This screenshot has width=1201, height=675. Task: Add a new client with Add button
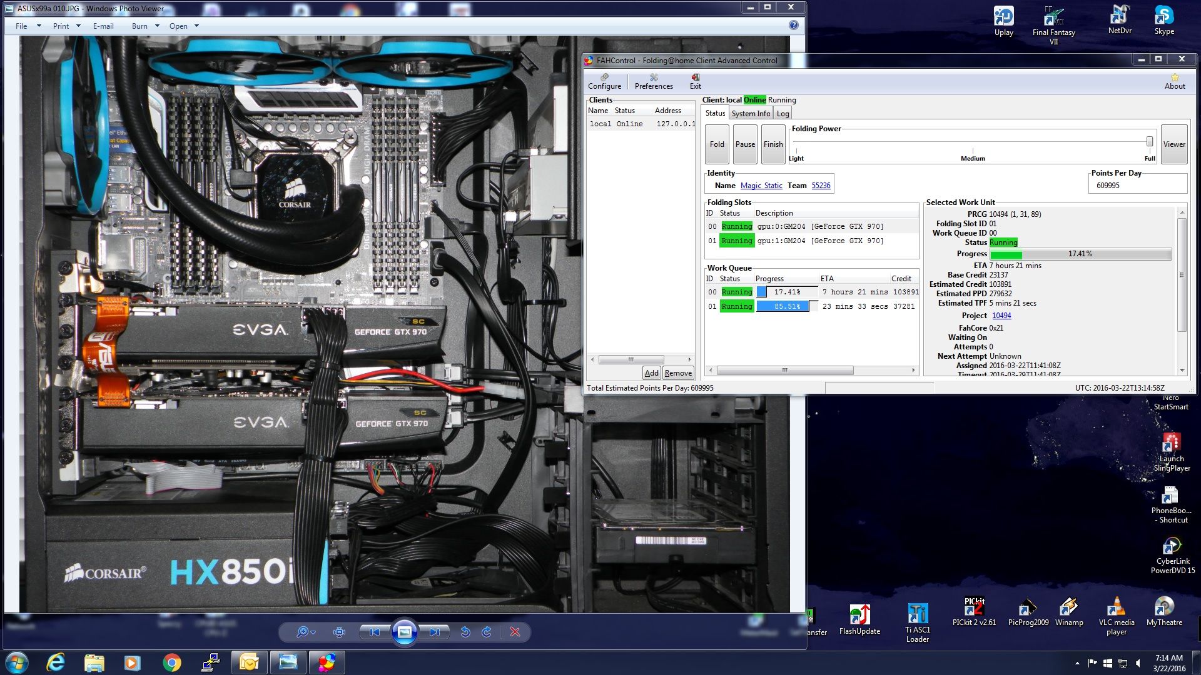(x=651, y=373)
